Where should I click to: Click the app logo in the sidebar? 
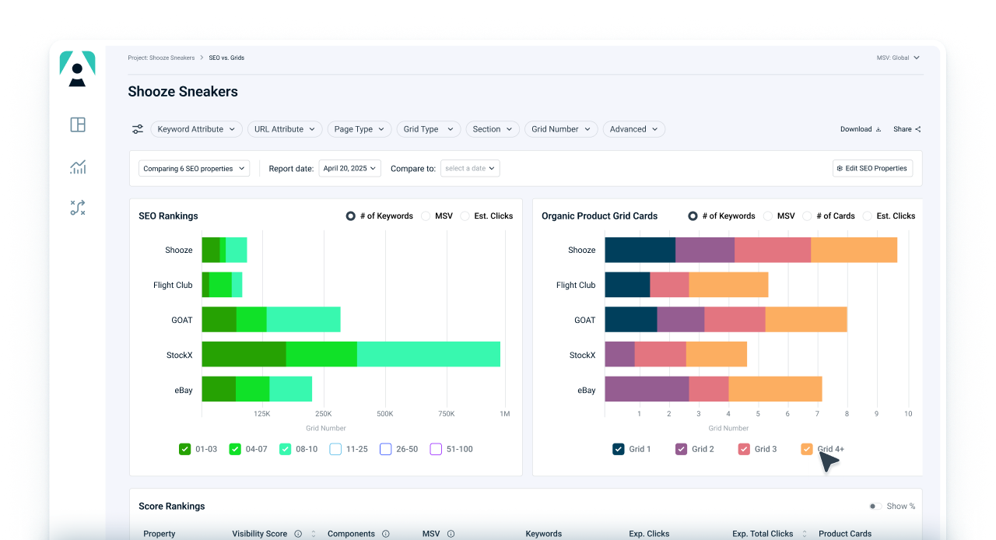click(x=77, y=68)
